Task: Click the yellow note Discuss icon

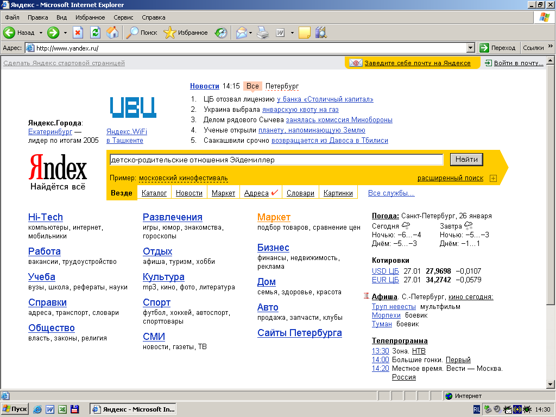Action: point(304,33)
